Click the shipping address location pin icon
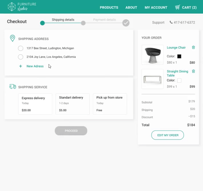203x191 pixels. click(x=12, y=38)
